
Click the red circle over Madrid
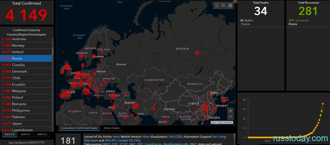[x=67, y=94]
